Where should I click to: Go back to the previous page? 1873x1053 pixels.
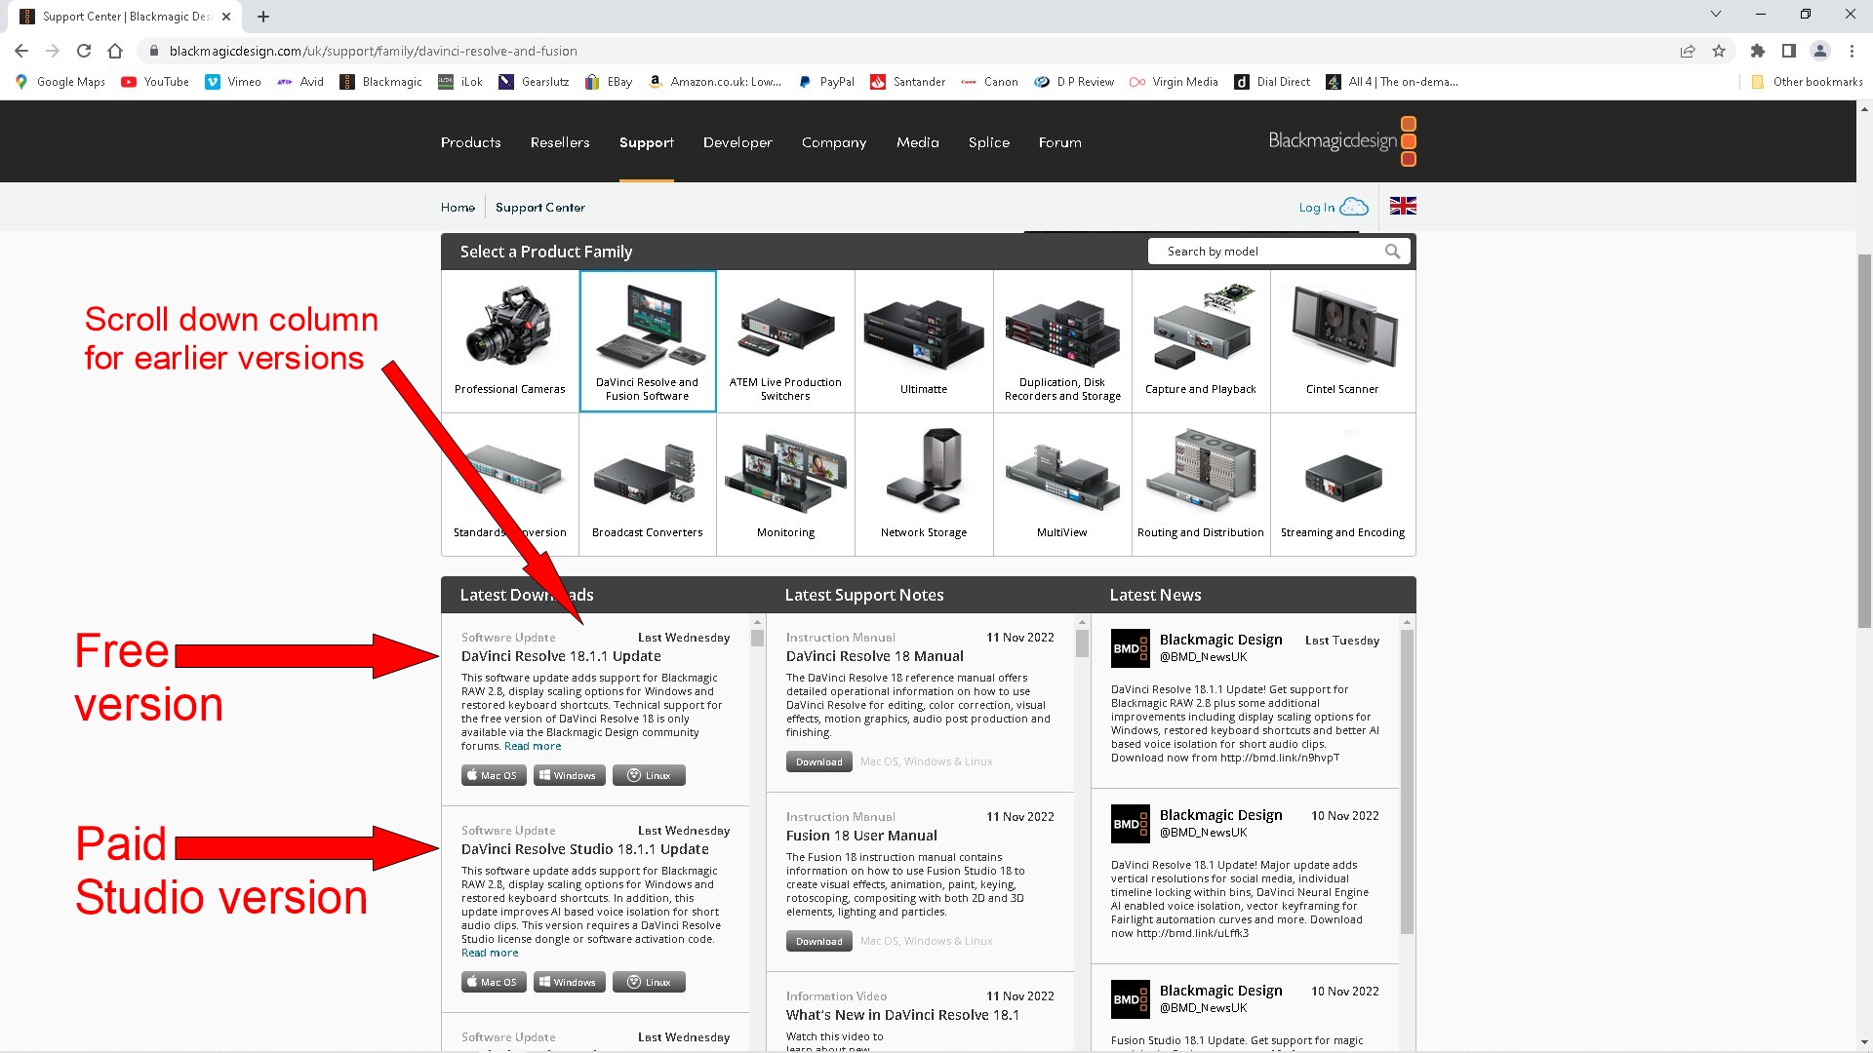click(21, 51)
